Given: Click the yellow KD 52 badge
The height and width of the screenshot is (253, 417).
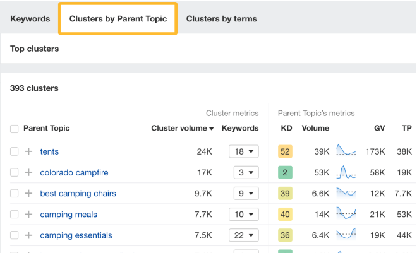Looking at the screenshot, I should 285,151.
